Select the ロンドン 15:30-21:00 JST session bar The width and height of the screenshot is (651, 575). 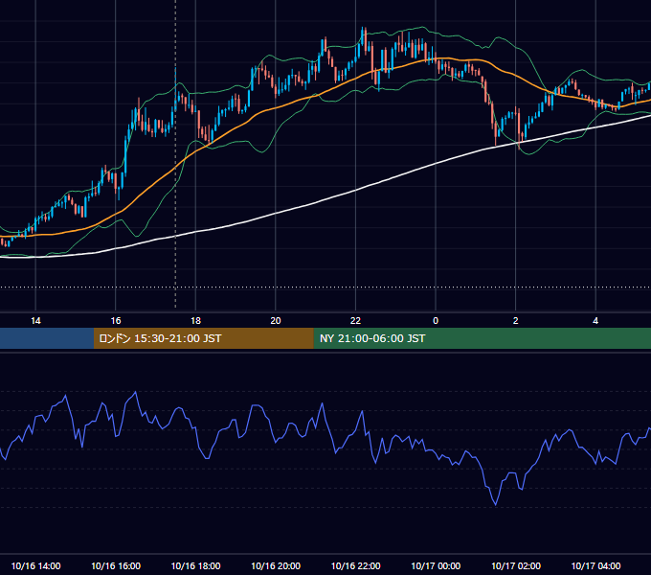(203, 338)
